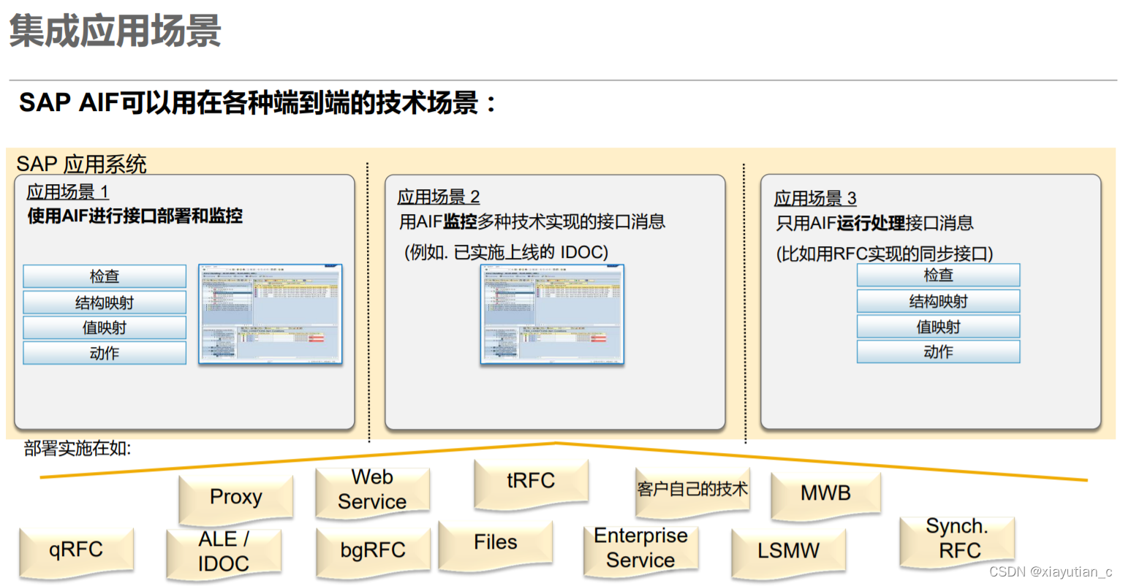Image resolution: width=1123 pixels, height=586 pixels.
Task: Open the AIF screenshot thumbnail in 应用场景 2
Action: coord(552,314)
